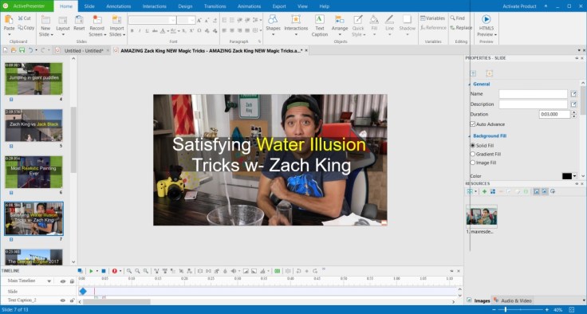Click the Paste icon
Screen dimensions: 587x314
(9, 20)
